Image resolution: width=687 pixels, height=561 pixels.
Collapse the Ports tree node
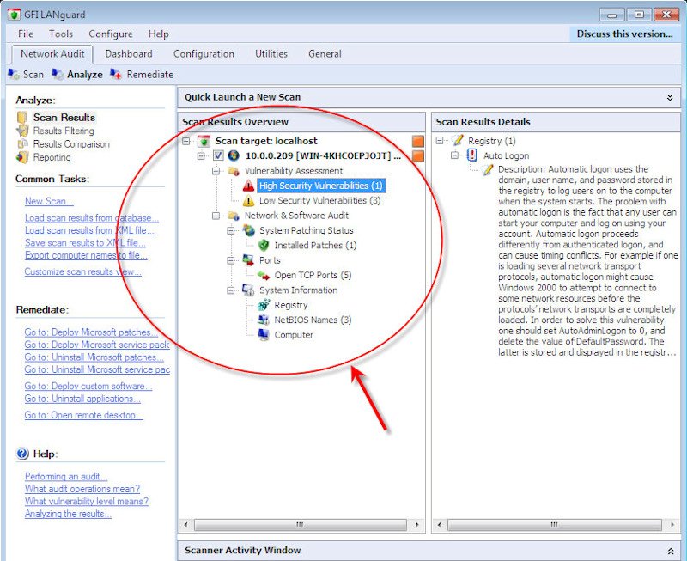coord(231,260)
